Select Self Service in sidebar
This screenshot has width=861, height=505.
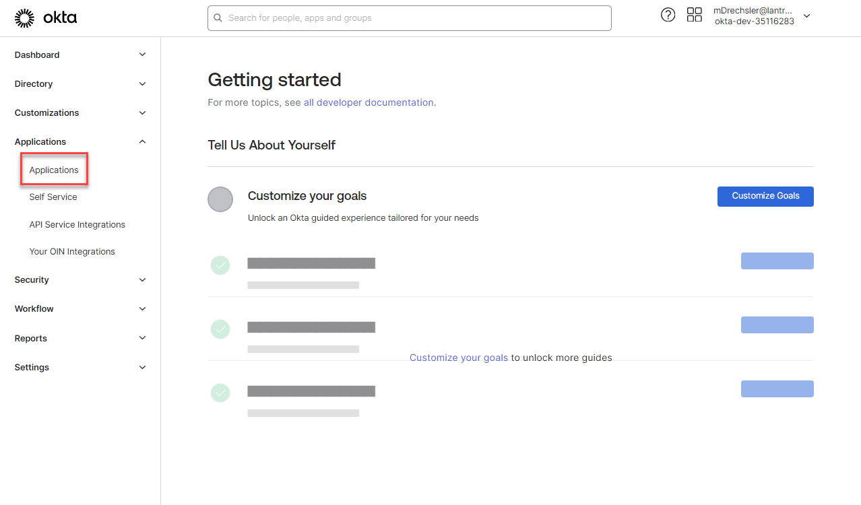[x=53, y=197]
